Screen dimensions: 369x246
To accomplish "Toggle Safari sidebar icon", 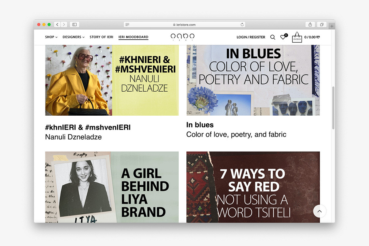I will coord(74,25).
